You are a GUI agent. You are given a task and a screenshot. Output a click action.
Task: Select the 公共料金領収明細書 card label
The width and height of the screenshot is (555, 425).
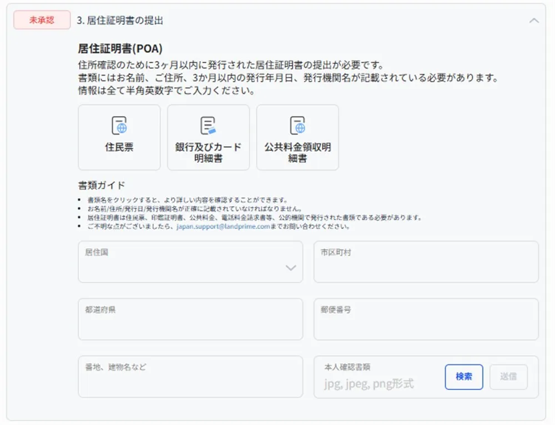coord(297,153)
